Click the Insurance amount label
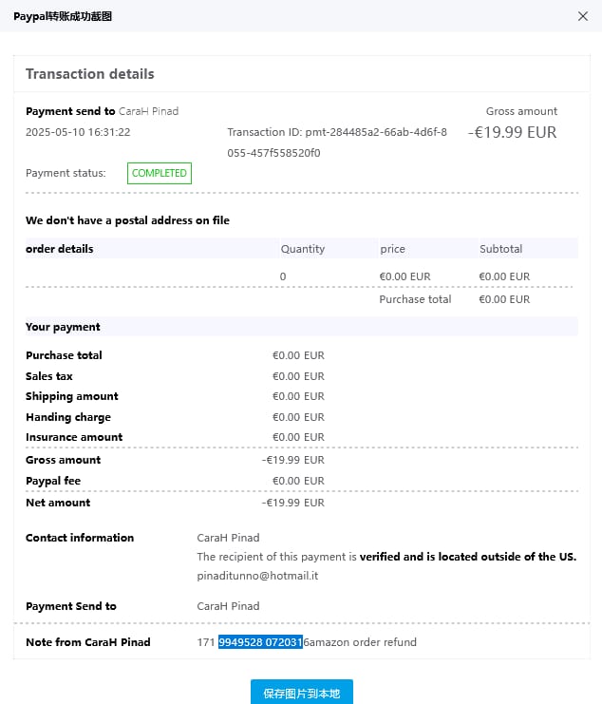 coord(74,437)
